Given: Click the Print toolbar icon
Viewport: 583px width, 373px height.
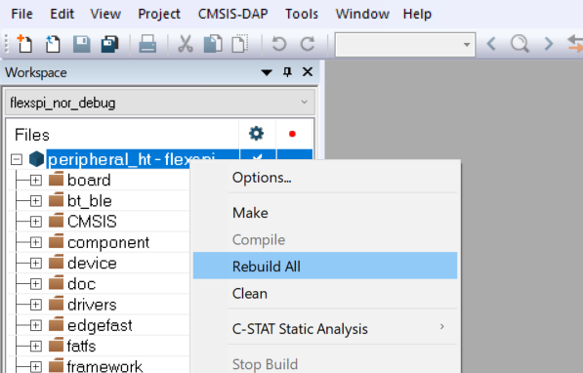Looking at the screenshot, I should [x=147, y=44].
